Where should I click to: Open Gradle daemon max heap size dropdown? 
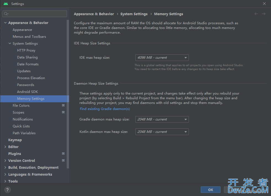(x=162, y=119)
